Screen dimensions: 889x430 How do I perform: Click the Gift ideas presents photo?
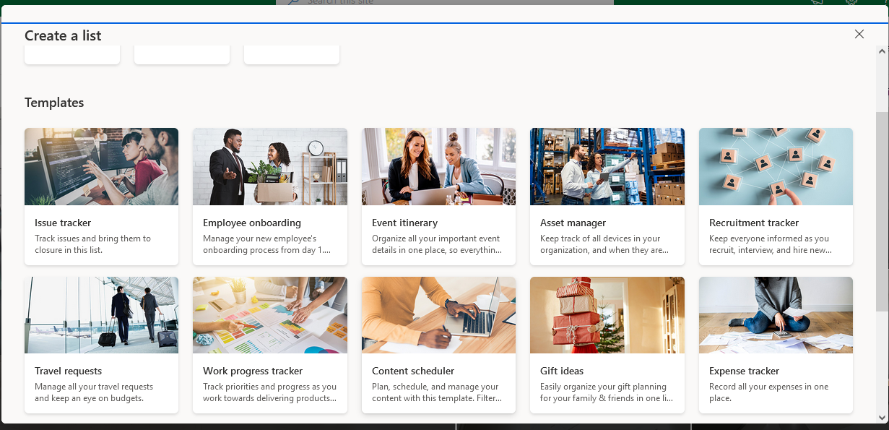pos(607,315)
